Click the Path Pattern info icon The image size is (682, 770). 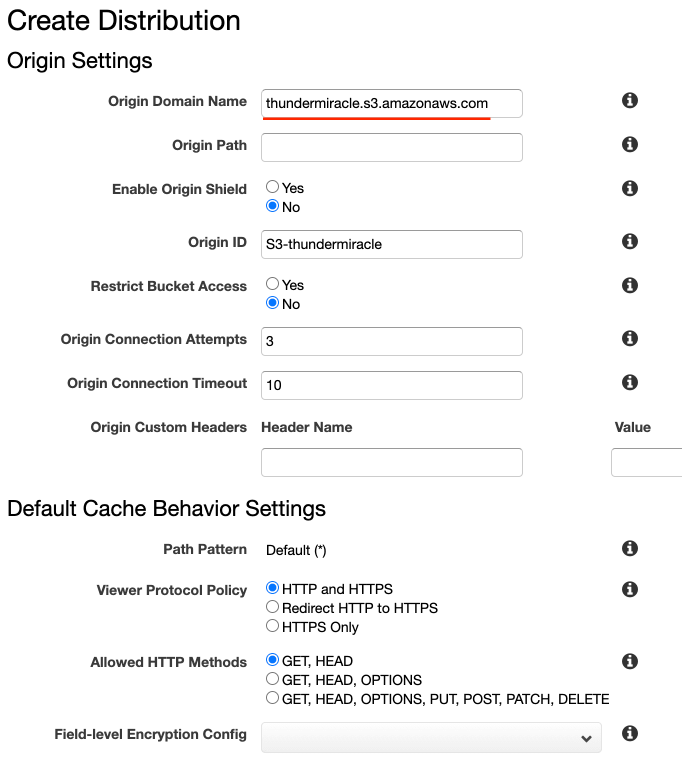pyautogui.click(x=629, y=548)
